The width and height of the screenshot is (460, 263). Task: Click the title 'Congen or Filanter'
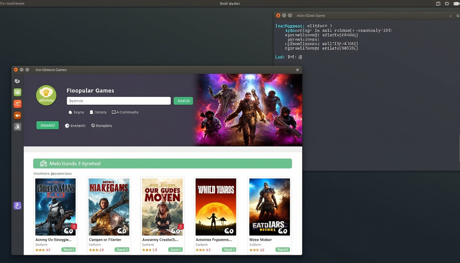105,240
